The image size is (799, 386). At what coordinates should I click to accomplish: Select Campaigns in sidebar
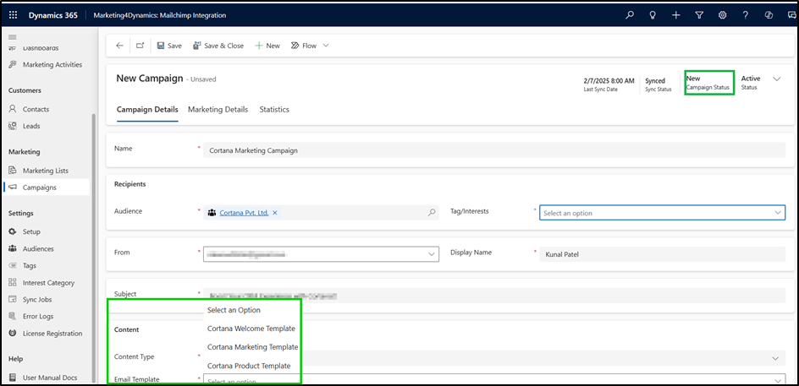(45, 188)
